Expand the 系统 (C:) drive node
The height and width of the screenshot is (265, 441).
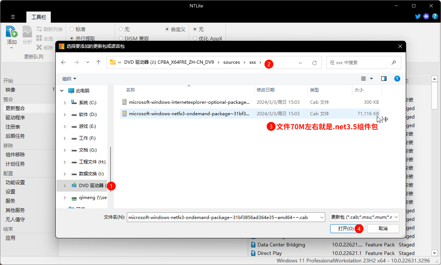point(65,103)
